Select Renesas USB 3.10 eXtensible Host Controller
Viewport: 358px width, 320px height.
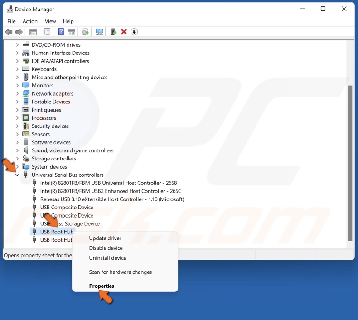click(x=112, y=199)
